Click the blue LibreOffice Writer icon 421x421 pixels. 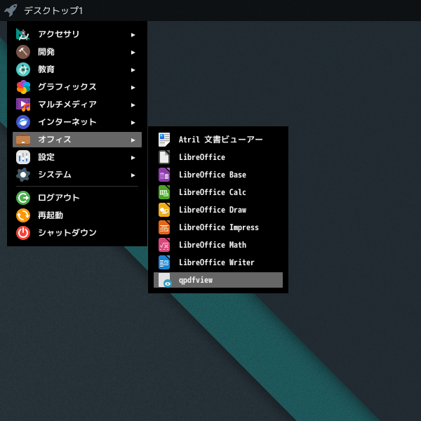(x=164, y=262)
